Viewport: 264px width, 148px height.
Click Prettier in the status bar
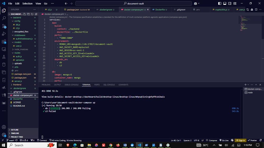pyautogui.click(x=252, y=140)
